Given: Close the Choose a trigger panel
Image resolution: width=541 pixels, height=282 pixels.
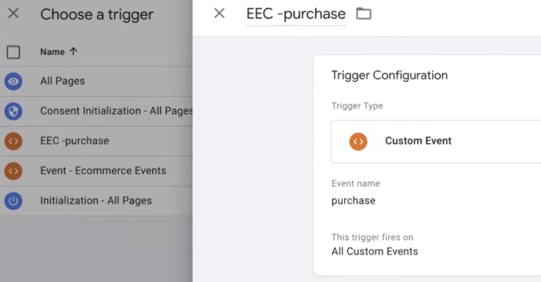Looking at the screenshot, I should [14, 14].
